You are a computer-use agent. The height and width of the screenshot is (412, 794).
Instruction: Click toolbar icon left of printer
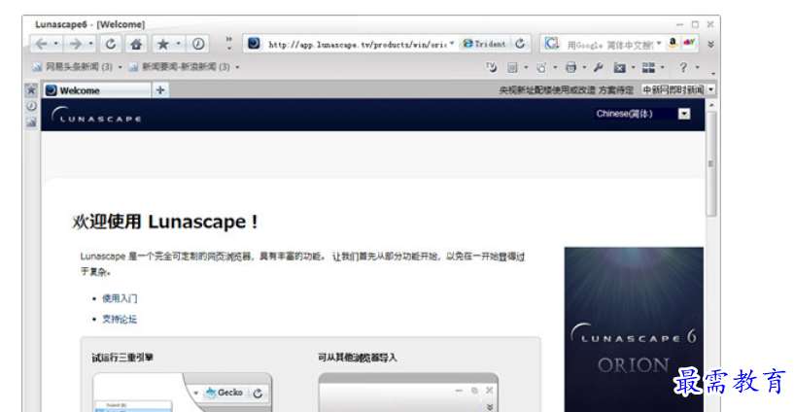point(541,67)
